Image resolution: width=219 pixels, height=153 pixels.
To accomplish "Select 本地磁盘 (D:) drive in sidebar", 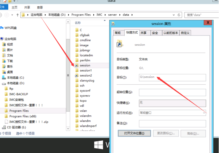I will (16, 83).
